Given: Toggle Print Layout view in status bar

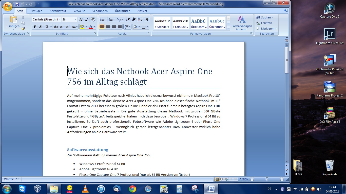Looking at the screenshot, I should (x=217, y=179).
